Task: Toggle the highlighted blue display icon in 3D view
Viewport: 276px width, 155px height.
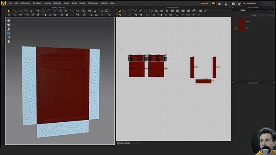Action: pos(9,33)
